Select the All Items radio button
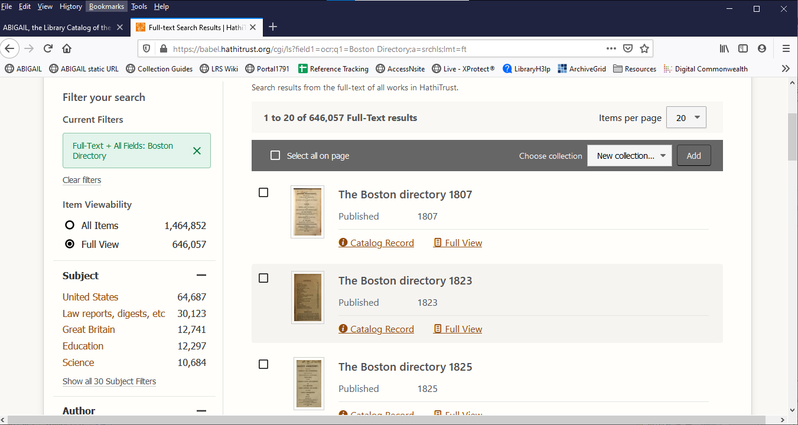The height and width of the screenshot is (425, 798). click(70, 225)
